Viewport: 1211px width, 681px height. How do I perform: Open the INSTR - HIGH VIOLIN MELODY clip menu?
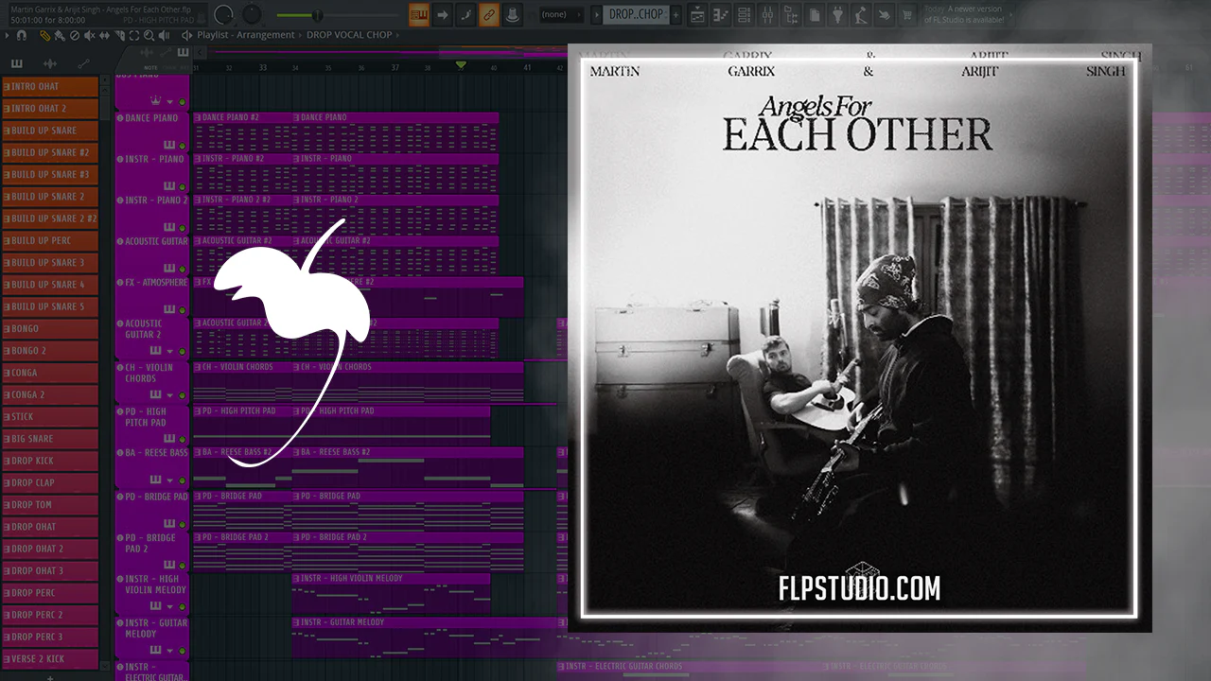[295, 578]
